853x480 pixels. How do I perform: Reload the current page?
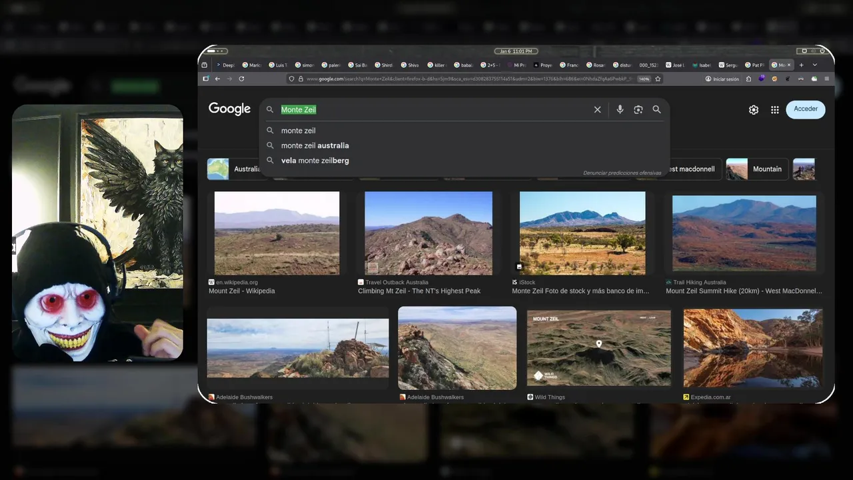pos(241,79)
